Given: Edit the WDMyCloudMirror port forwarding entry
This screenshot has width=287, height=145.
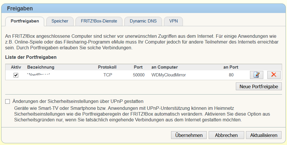Looking at the screenshot, I should (257, 75).
